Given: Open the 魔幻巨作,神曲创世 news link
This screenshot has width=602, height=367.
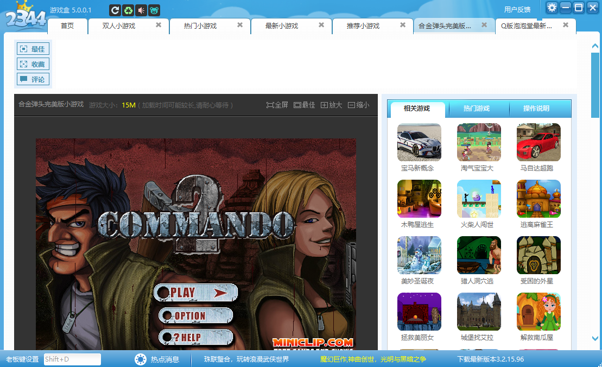Looking at the screenshot, I should point(373,359).
